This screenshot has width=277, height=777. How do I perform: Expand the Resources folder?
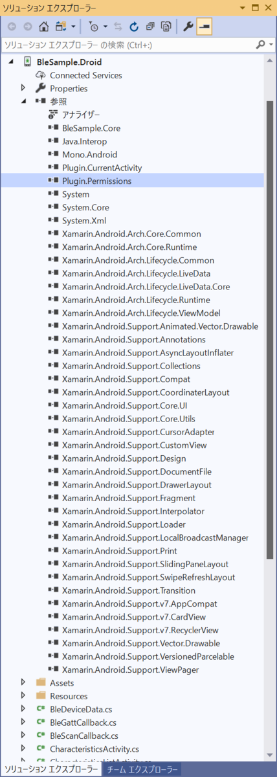tap(23, 696)
